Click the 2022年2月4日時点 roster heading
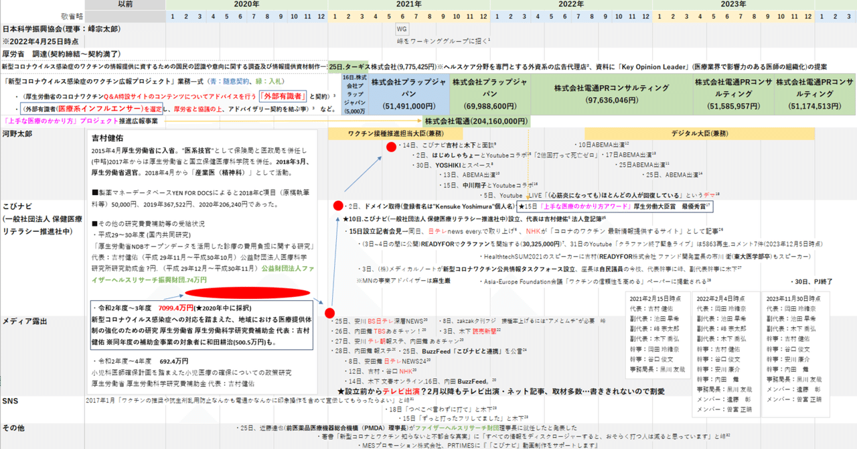Image resolution: width=857 pixels, height=449 pixels. click(722, 299)
